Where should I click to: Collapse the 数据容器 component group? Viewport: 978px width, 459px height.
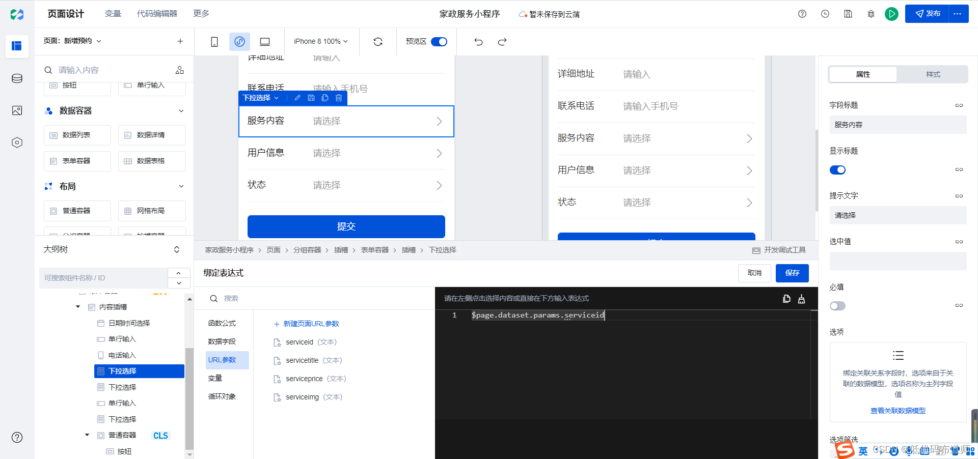[x=181, y=111]
